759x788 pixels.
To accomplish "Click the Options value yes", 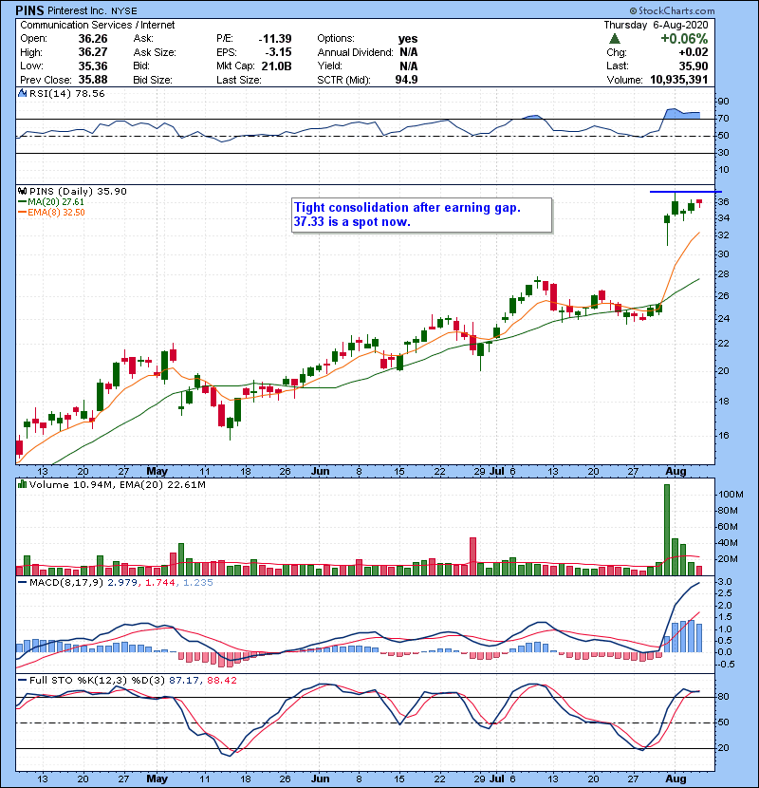I will click(x=408, y=39).
